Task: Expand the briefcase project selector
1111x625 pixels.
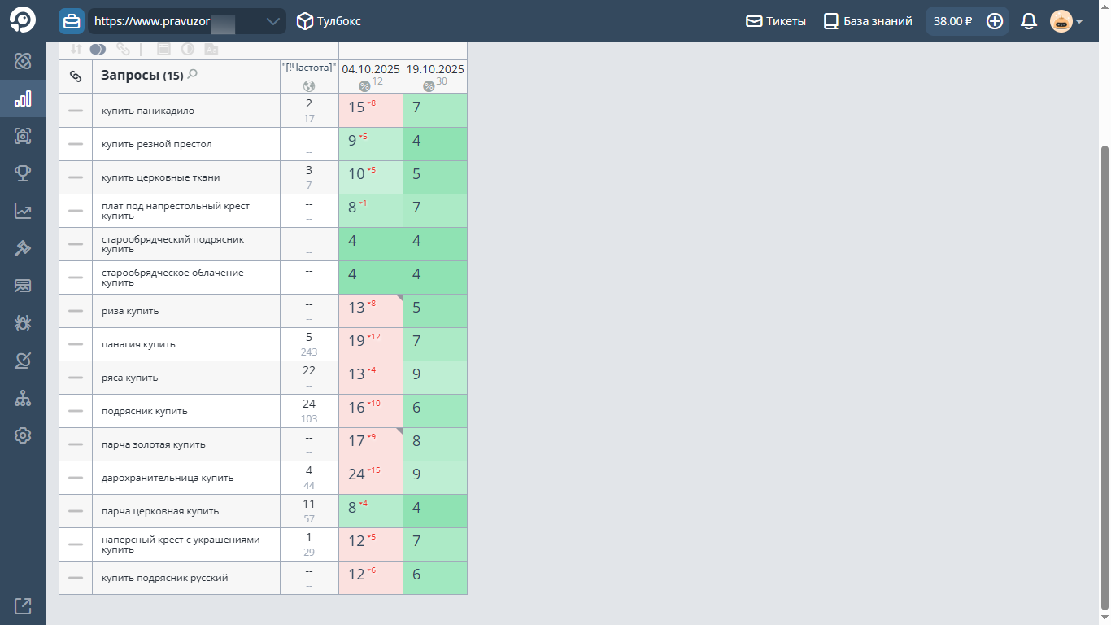Action: pyautogui.click(x=72, y=21)
